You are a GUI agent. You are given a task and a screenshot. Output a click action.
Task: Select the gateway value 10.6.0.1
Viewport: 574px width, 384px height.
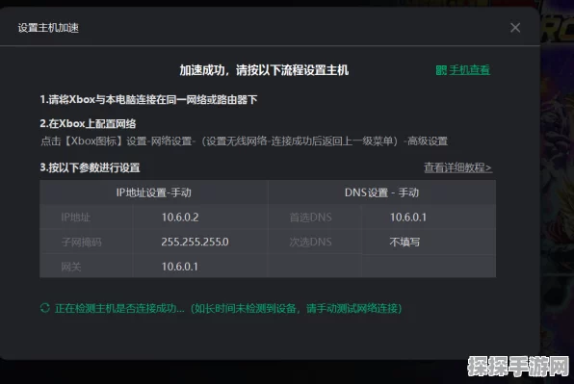(180, 267)
